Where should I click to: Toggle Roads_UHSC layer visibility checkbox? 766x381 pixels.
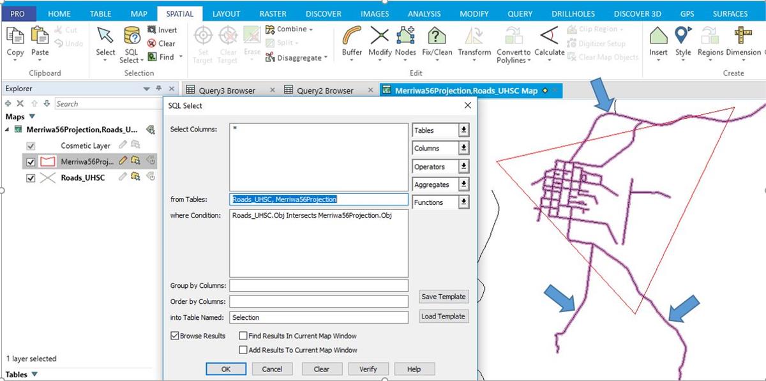click(31, 178)
